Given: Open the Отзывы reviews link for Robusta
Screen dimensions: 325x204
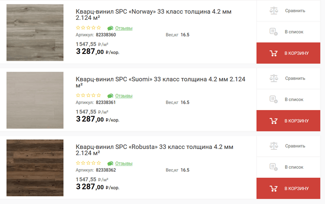Looking at the screenshot, I should [124, 164].
